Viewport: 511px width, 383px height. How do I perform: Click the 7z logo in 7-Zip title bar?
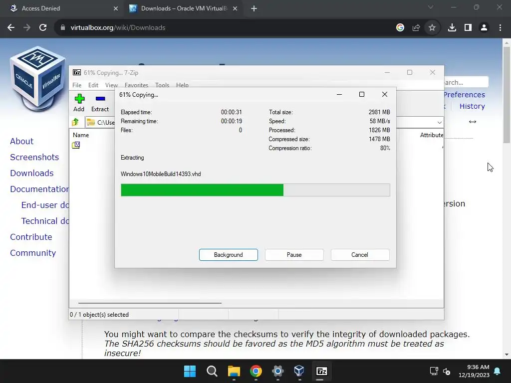(x=77, y=72)
